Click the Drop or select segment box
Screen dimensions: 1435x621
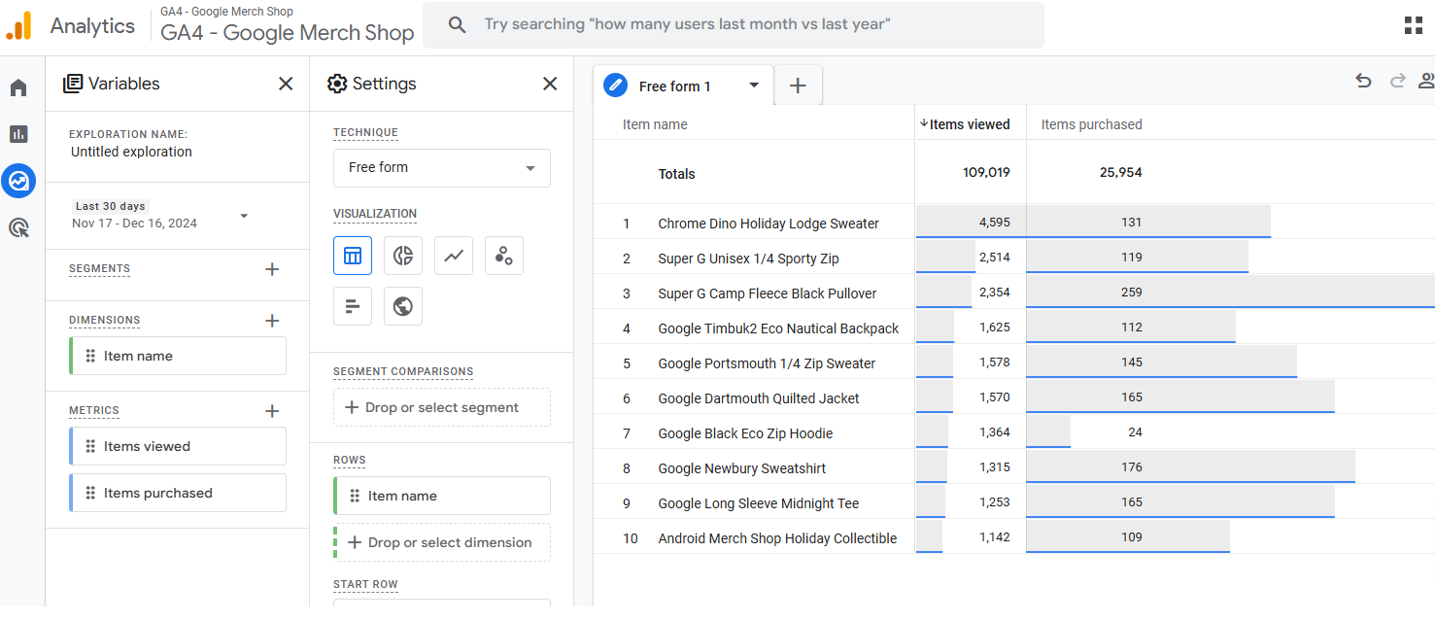pos(442,407)
